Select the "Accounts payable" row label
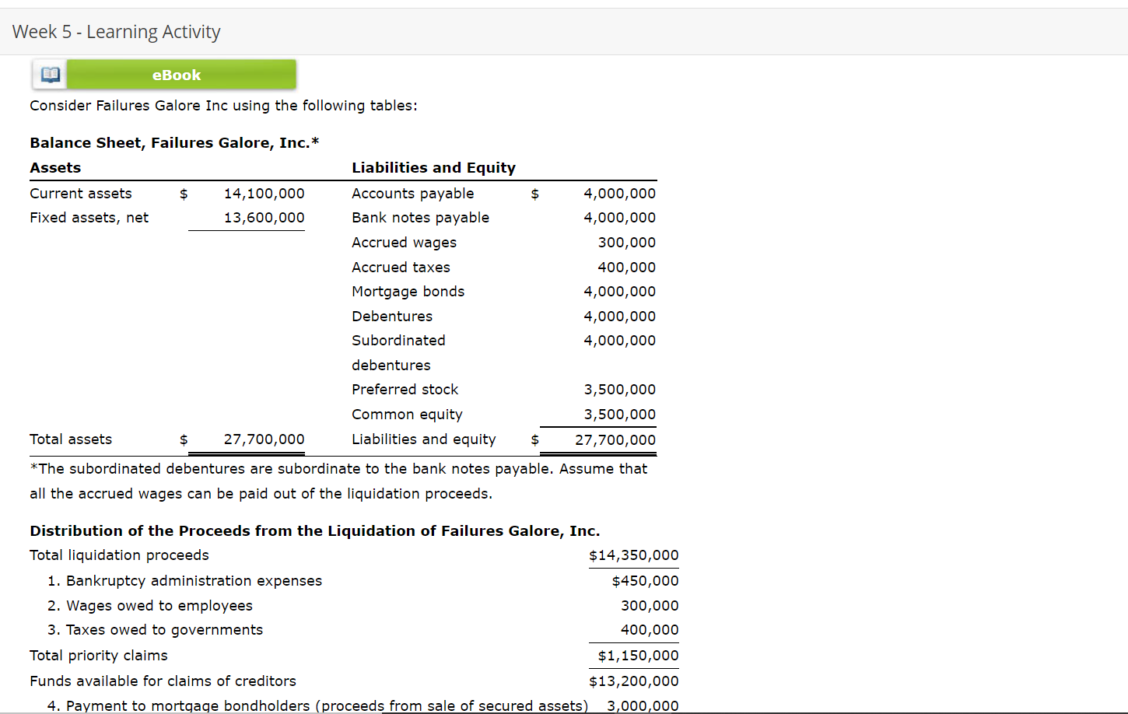Image resolution: width=1128 pixels, height=714 pixels. [412, 194]
